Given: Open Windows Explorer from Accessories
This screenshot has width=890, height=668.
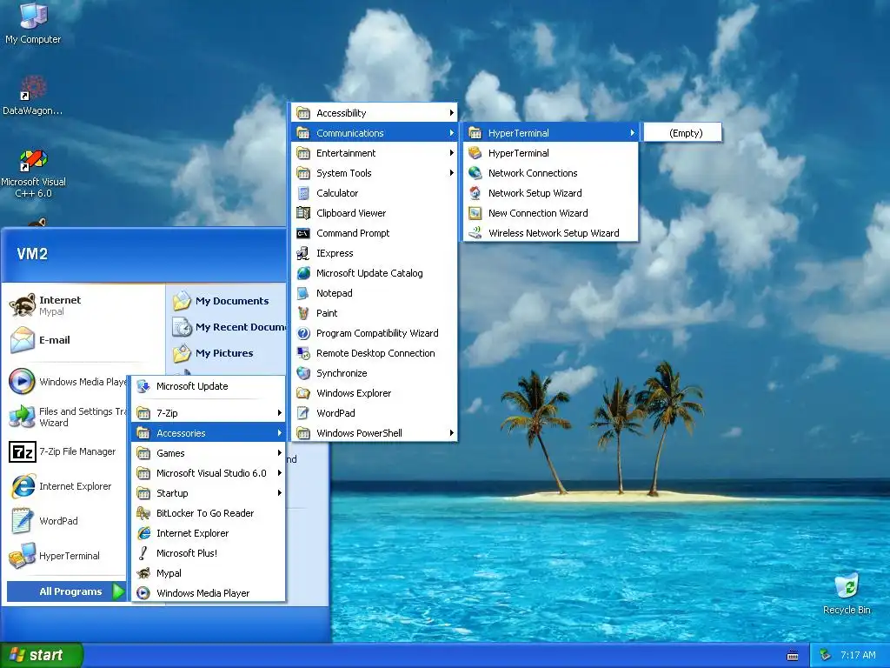Looking at the screenshot, I should click(x=374, y=393).
